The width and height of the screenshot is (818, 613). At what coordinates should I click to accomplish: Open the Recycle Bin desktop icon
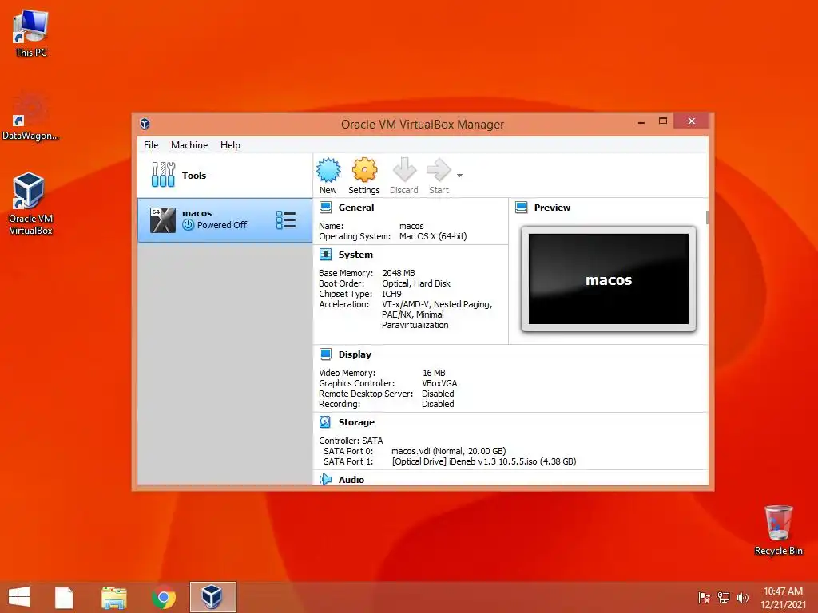point(778,530)
